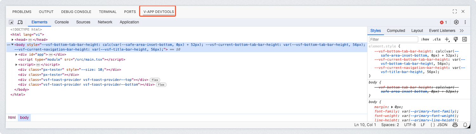Switch to the Computed pane tab
This screenshot has height=134, width=476.
[396, 31]
